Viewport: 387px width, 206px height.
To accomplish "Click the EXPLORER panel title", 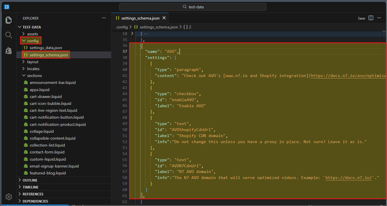I will (31, 18).
